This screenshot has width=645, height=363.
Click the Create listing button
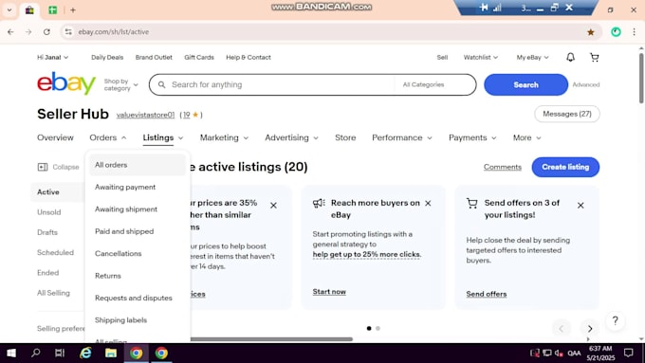click(x=565, y=167)
